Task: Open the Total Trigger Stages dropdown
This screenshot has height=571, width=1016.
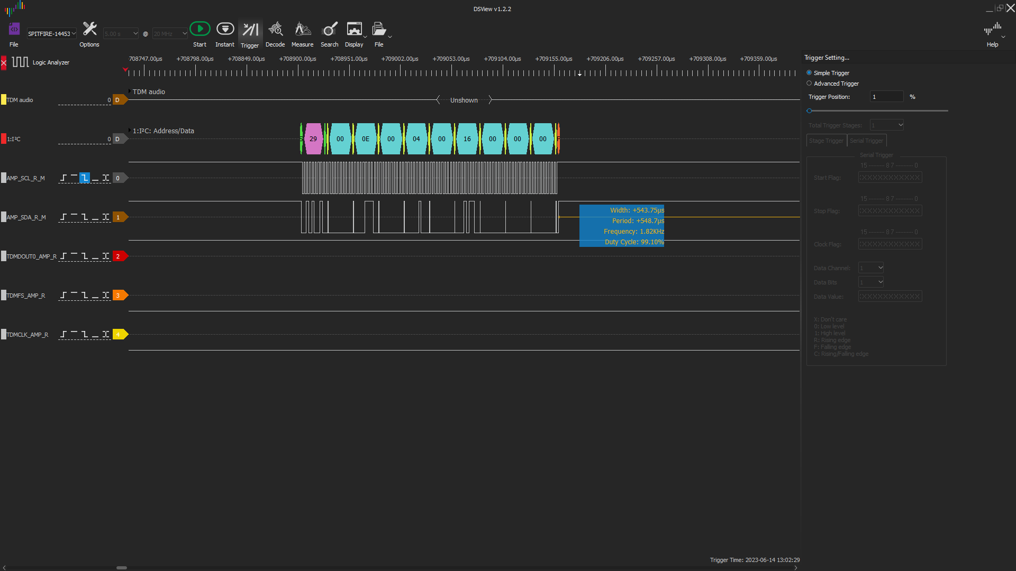Action: [886, 125]
